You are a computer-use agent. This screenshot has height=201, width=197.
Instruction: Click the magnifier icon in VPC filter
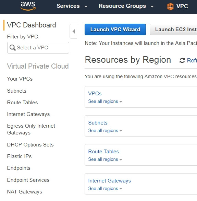click(x=13, y=48)
